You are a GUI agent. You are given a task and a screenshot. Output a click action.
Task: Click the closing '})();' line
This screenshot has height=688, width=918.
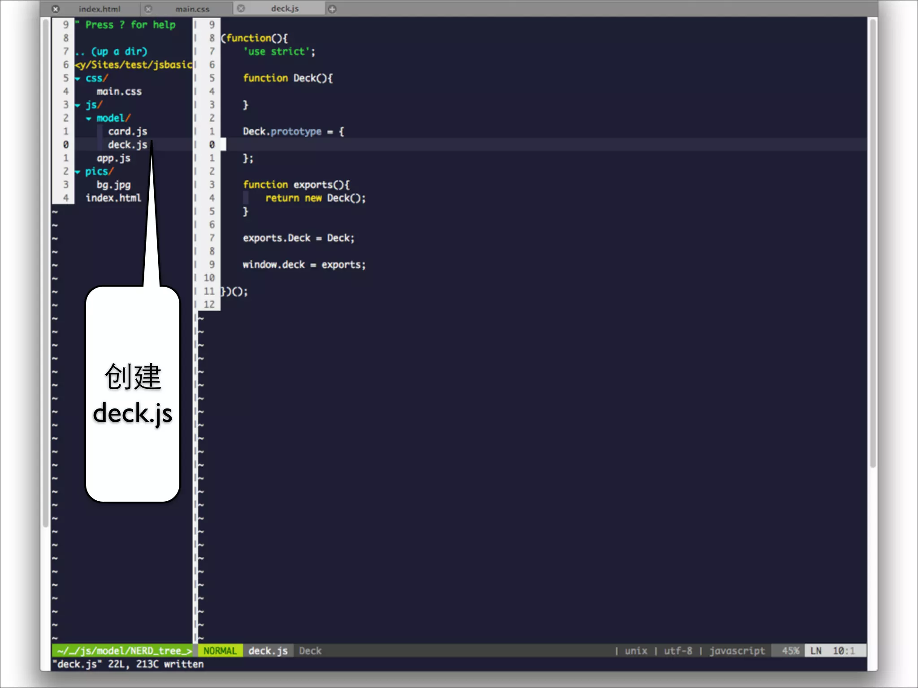point(234,292)
